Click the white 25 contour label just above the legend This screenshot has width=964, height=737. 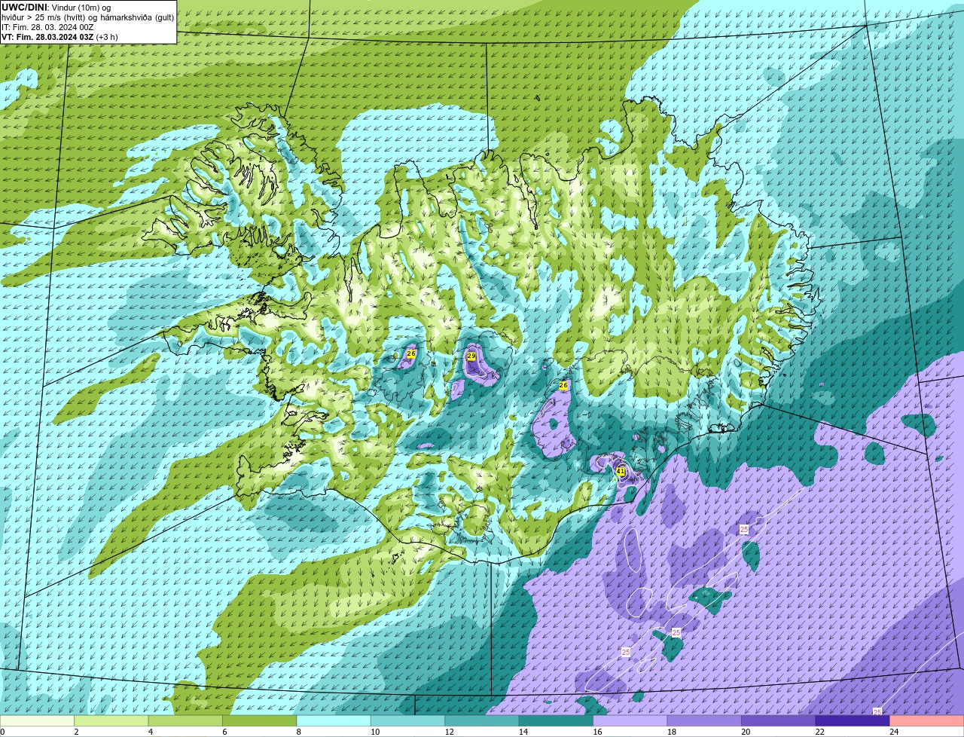click(877, 711)
